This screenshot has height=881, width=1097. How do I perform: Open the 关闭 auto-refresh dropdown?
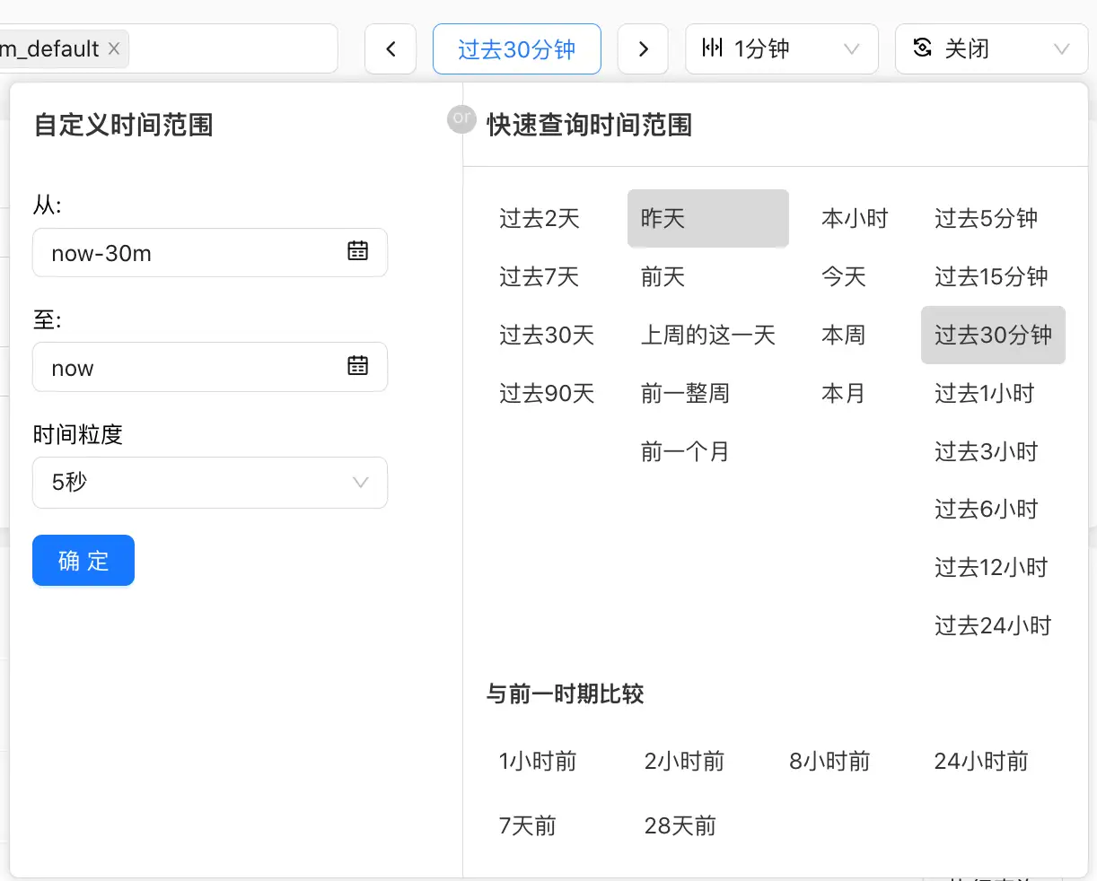click(x=991, y=48)
